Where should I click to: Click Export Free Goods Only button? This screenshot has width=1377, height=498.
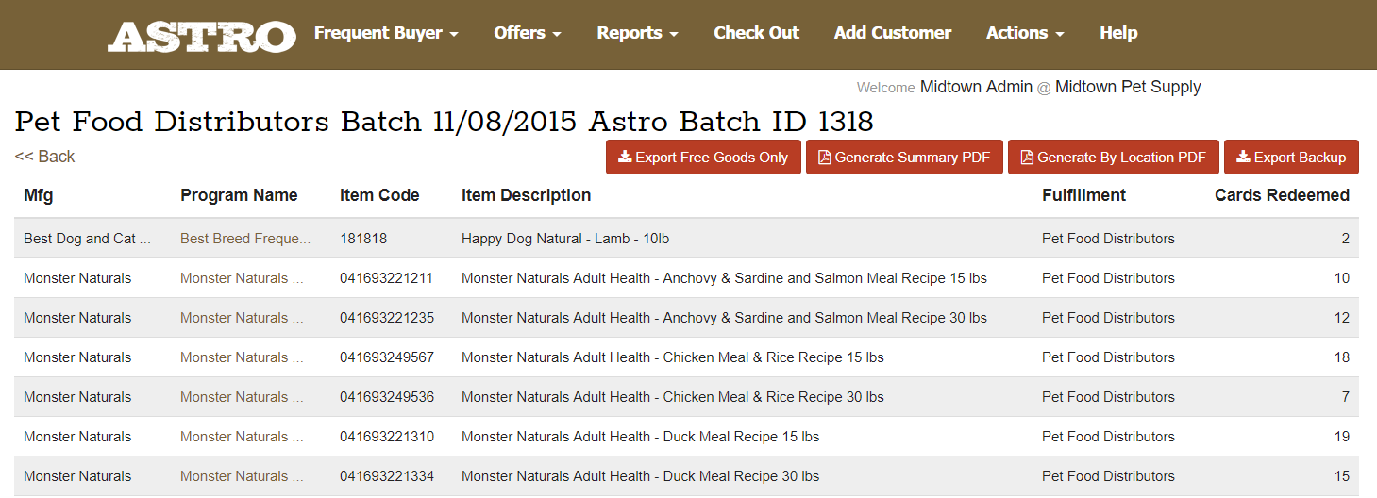[703, 158]
